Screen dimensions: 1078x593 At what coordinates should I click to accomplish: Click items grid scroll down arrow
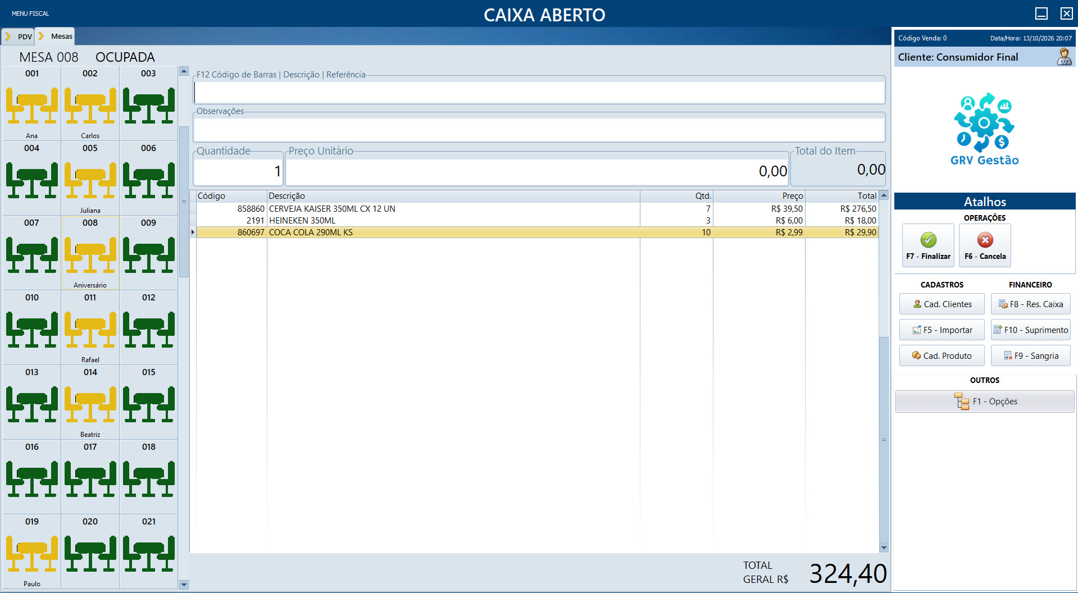click(x=884, y=548)
